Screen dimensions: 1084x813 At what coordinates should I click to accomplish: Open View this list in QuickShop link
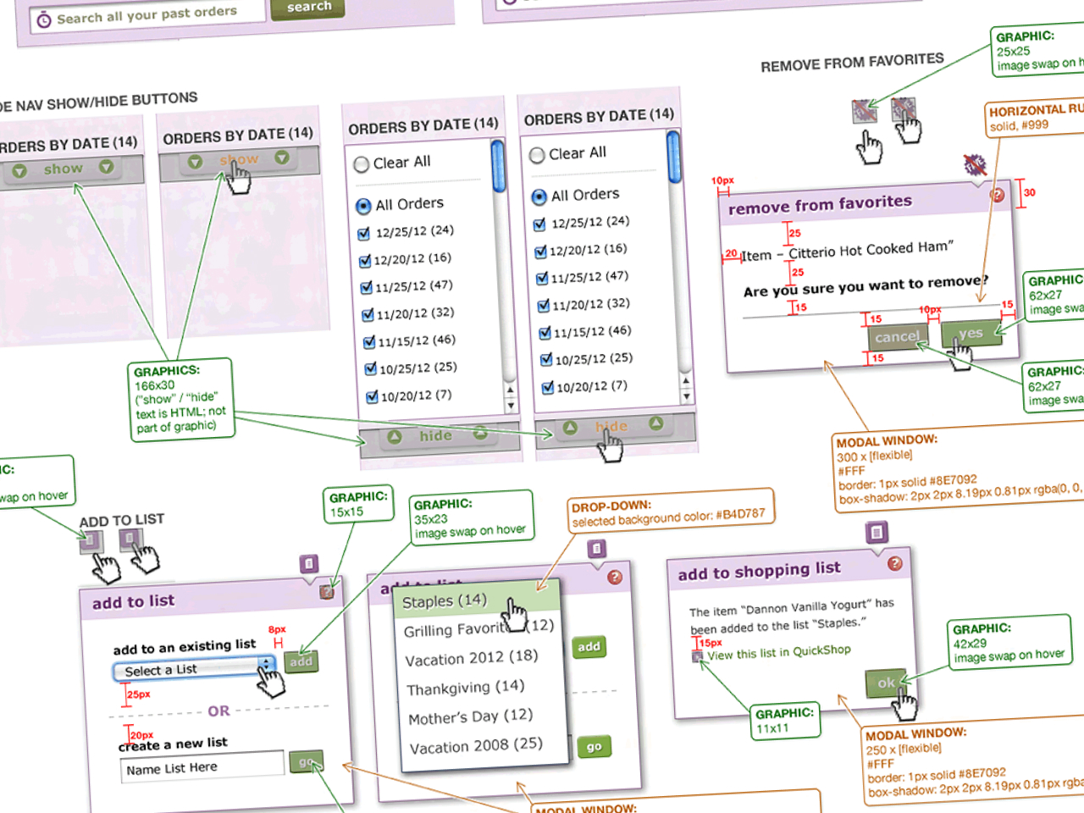click(x=778, y=652)
